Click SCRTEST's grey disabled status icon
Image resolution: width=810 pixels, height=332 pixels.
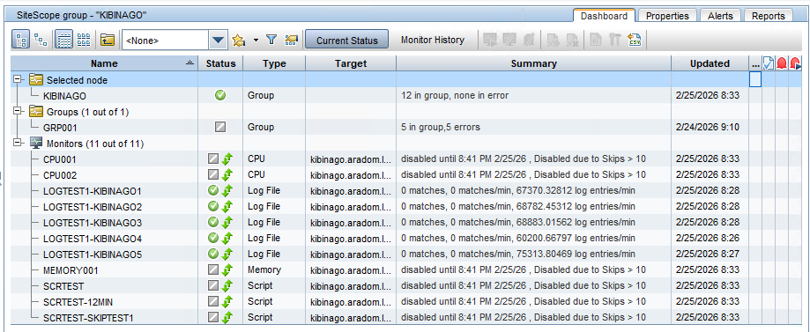click(x=213, y=285)
